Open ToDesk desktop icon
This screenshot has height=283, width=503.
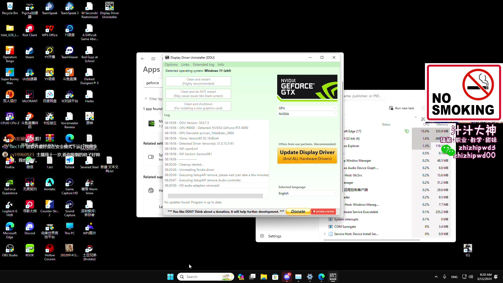pos(69,163)
